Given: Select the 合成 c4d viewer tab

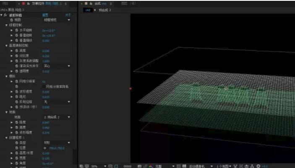Looking at the screenshot, I should pos(100,3).
